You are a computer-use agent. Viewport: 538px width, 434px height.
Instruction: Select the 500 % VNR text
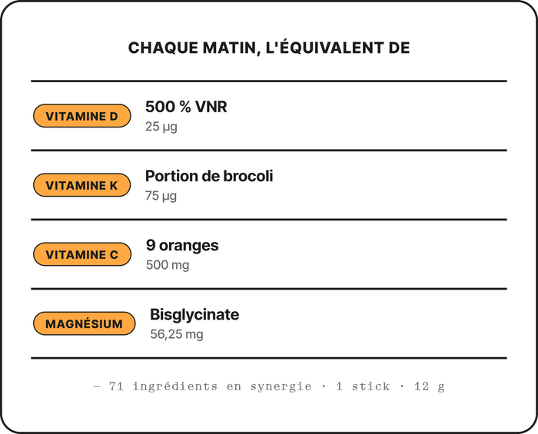pyautogui.click(x=186, y=107)
